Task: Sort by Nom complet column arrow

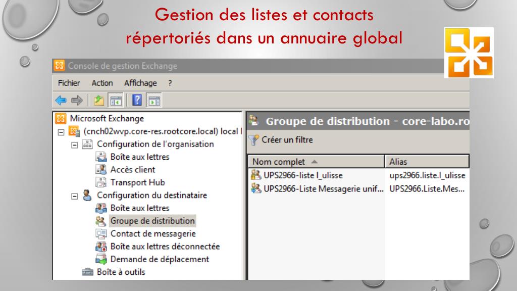Action: pyautogui.click(x=314, y=162)
